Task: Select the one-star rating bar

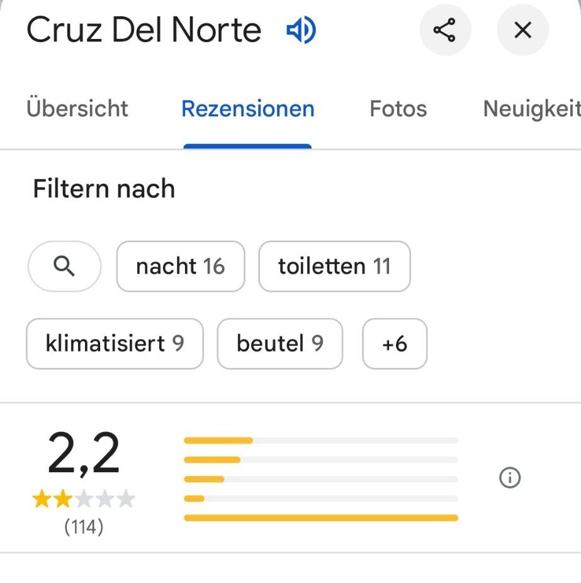Action: tap(321, 518)
